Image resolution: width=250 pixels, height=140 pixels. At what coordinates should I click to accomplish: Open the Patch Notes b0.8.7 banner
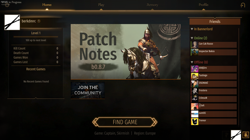pyautogui.click(x=126, y=52)
